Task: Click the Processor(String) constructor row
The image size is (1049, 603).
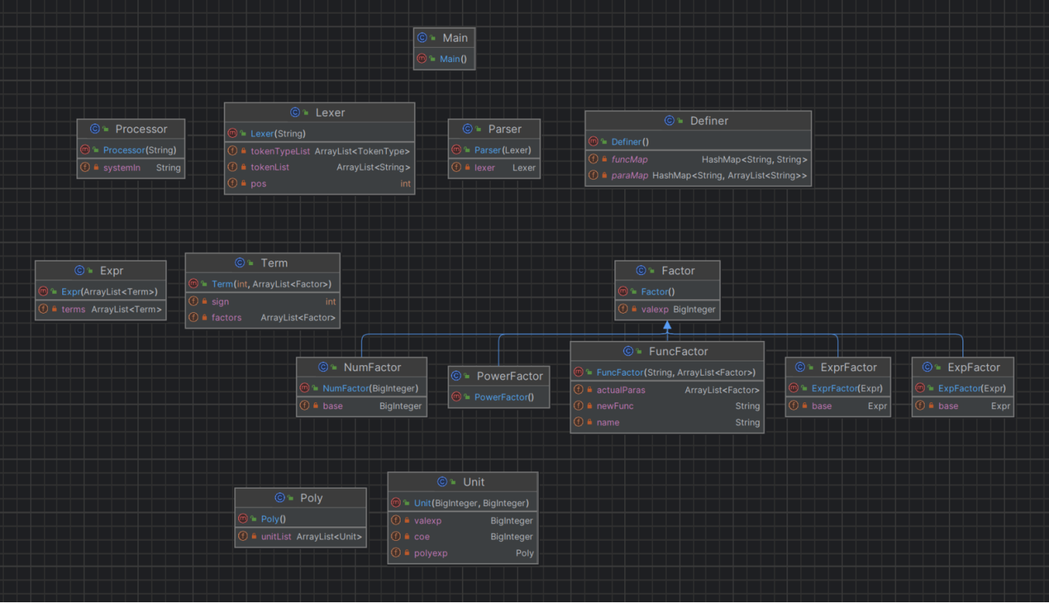Action: 131,150
